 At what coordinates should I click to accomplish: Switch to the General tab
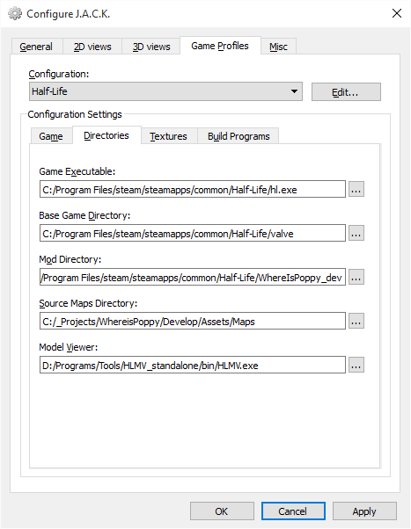(x=36, y=47)
